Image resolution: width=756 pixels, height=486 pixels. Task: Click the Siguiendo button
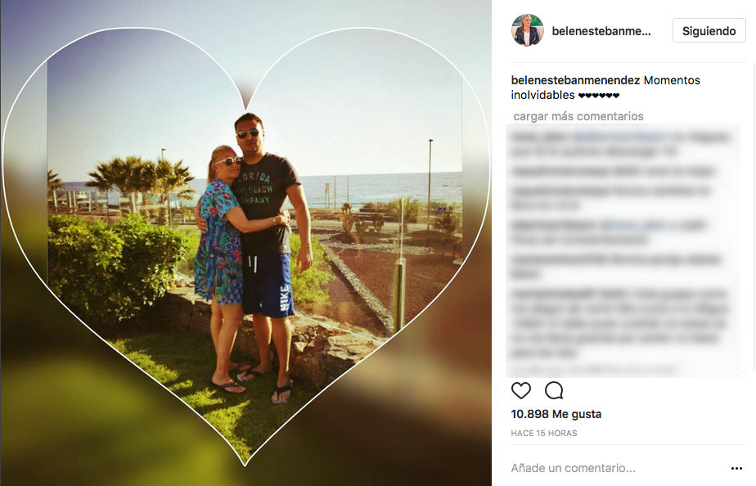pyautogui.click(x=709, y=31)
